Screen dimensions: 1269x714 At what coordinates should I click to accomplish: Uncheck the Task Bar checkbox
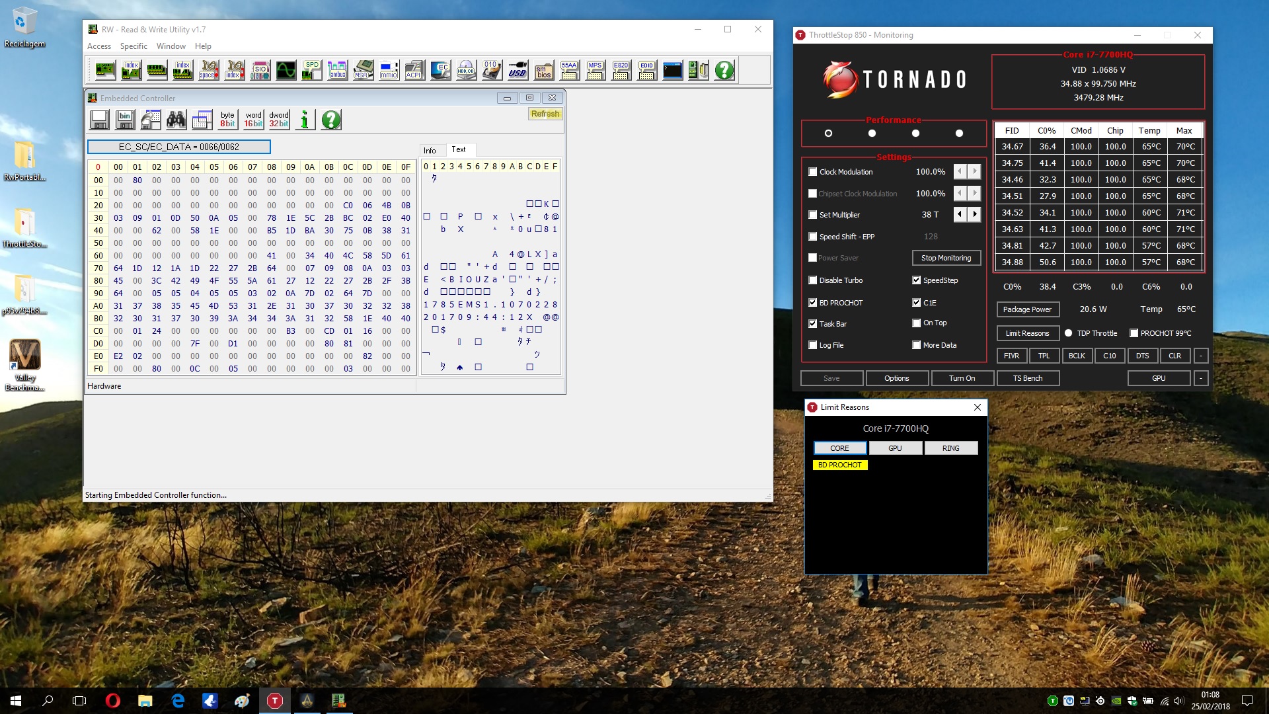(813, 324)
